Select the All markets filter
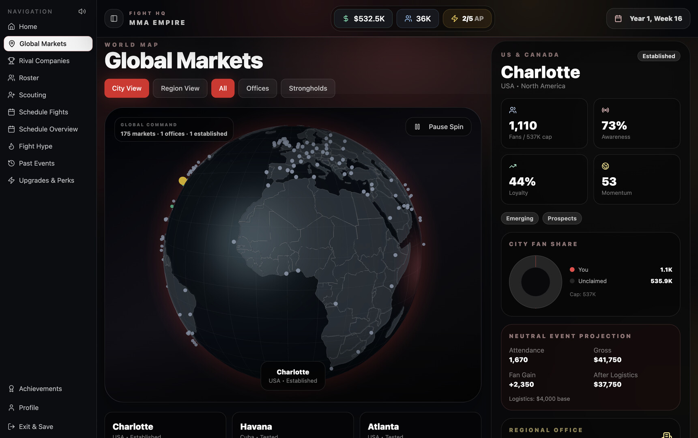 click(x=223, y=88)
